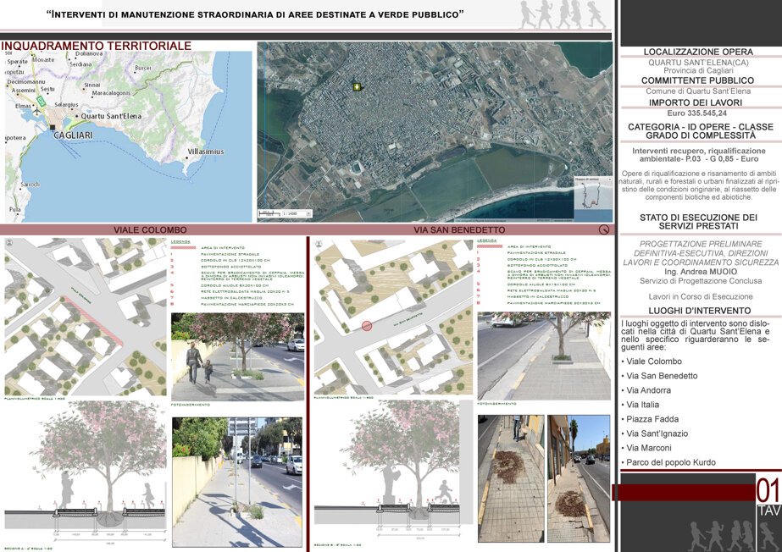The image size is (782, 552).
Task: Click the walking children silhouettes in header
Action: point(563,14)
